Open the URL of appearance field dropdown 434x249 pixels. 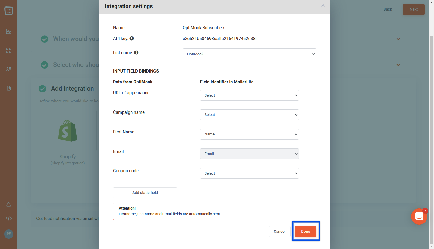(250, 95)
